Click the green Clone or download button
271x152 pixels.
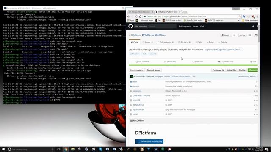coord(253,70)
